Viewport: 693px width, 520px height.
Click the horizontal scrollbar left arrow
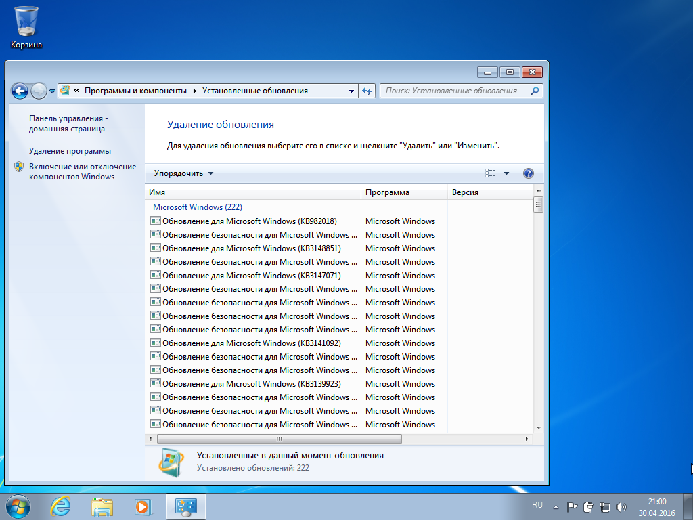[x=150, y=439]
